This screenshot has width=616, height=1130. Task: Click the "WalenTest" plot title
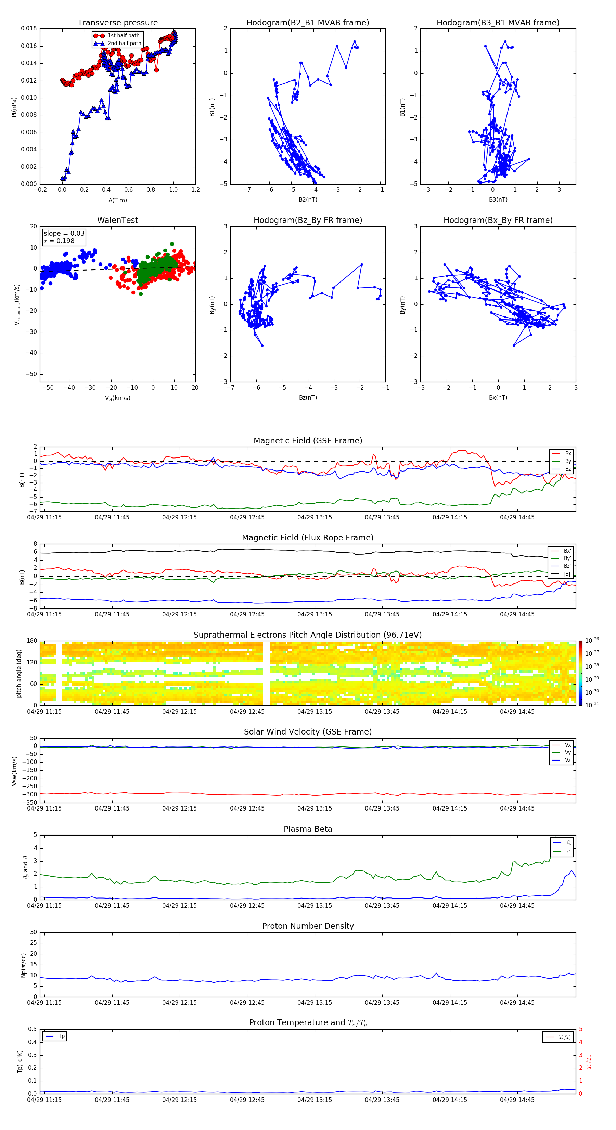coord(117,220)
